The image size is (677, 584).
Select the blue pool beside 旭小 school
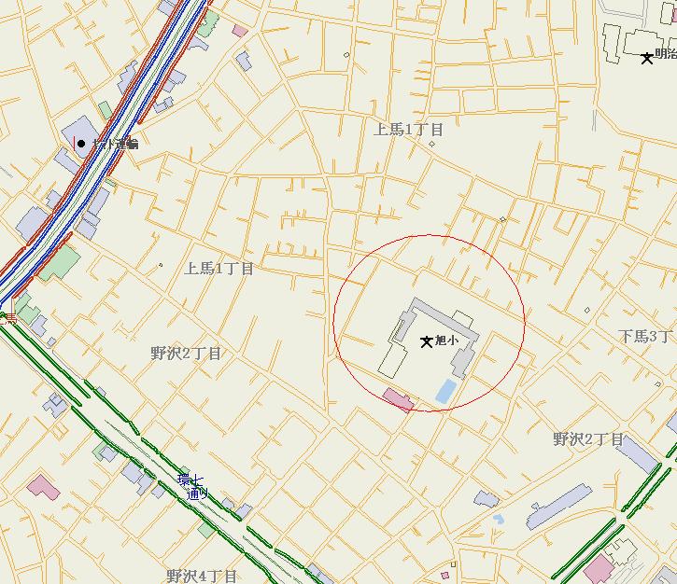446,391
